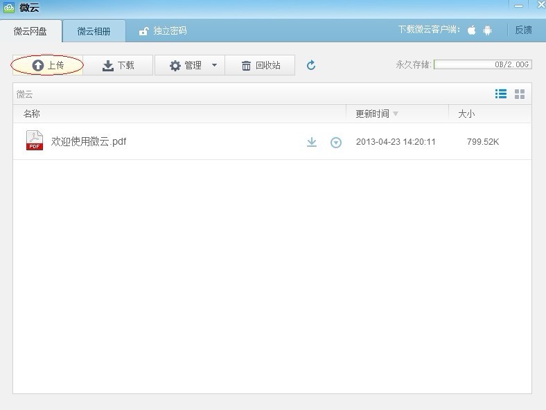Click the storage usage bar

tap(482, 64)
